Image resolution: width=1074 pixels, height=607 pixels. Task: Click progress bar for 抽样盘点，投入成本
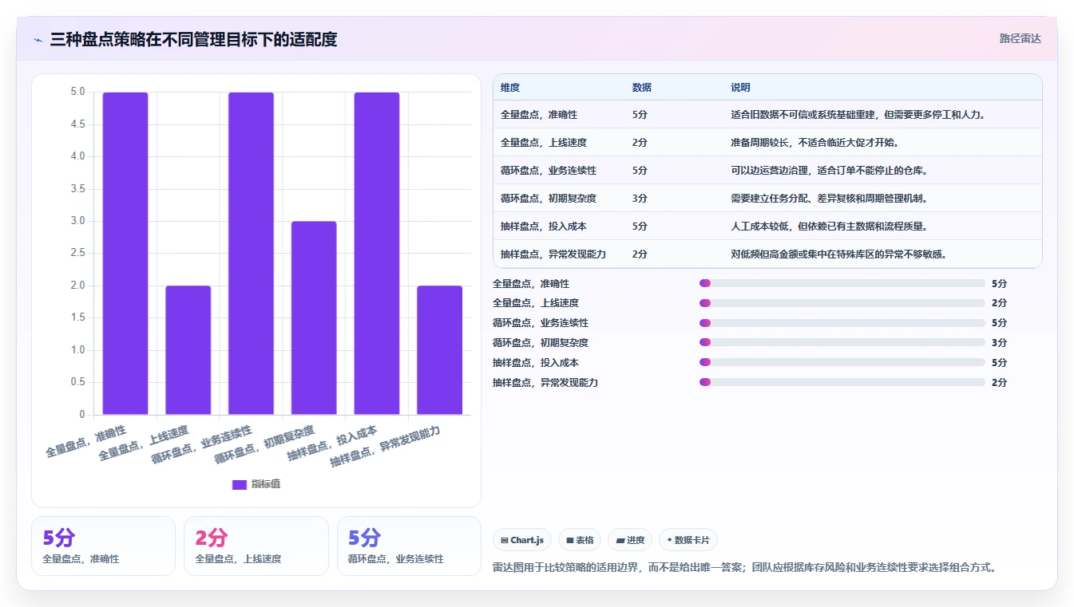pyautogui.click(x=842, y=362)
